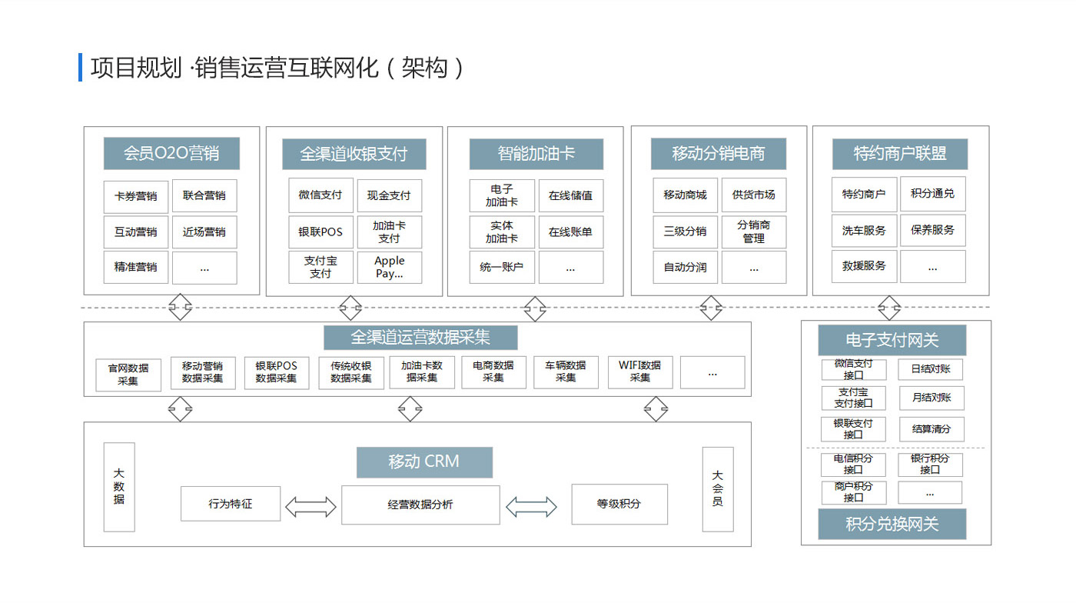Select the 全渠道收银支付 header block
This screenshot has height=603, width=1076.
(x=354, y=153)
